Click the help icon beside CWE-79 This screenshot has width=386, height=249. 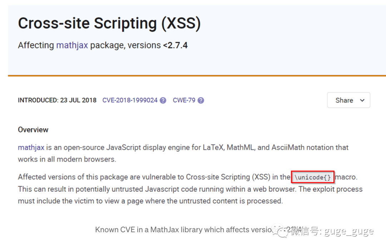[201, 100]
